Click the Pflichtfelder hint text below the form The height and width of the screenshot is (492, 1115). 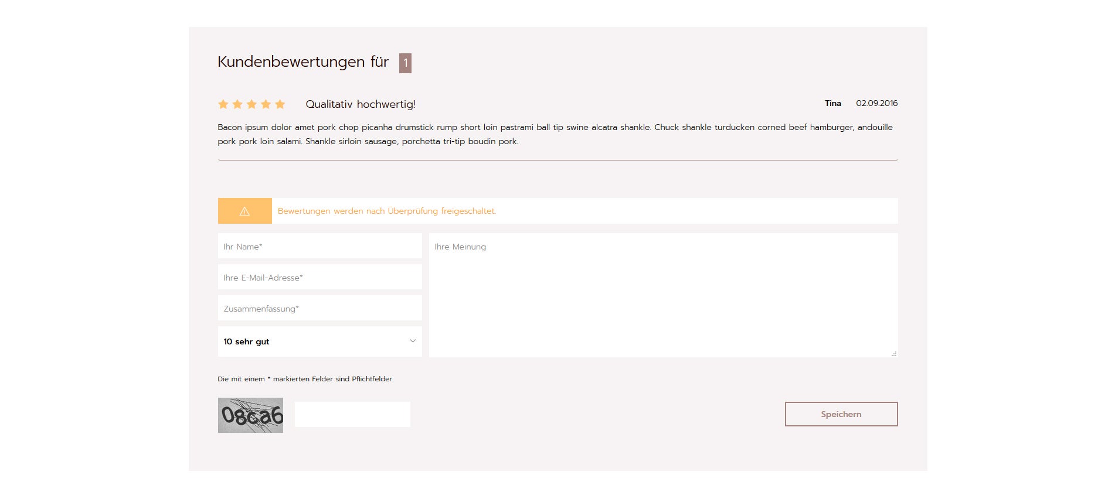tap(305, 379)
